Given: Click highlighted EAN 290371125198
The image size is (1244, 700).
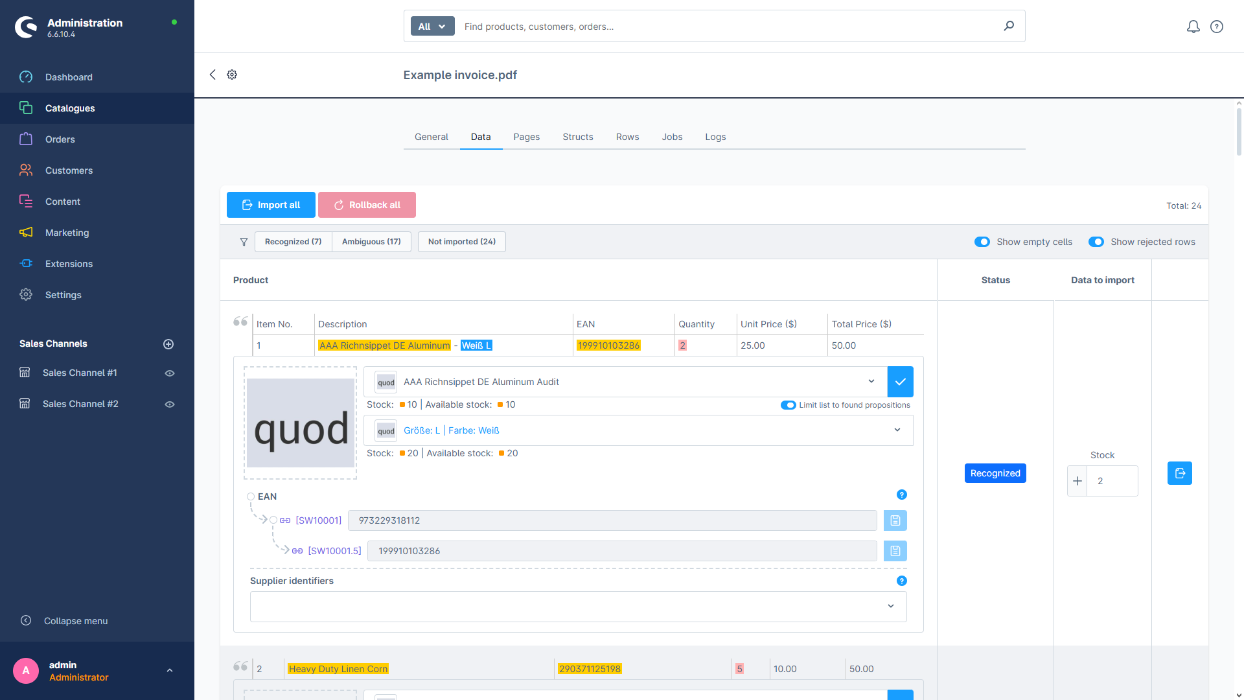Looking at the screenshot, I should [x=590, y=669].
